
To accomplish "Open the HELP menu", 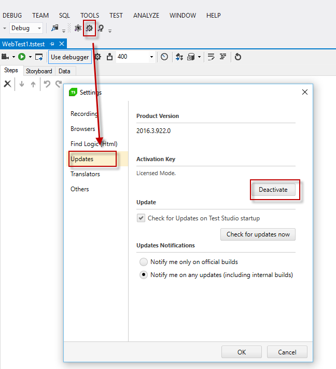I will (x=214, y=16).
